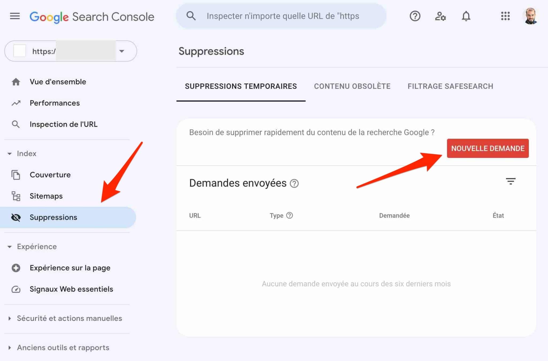Click the URL column header
Screen dimensions: 548x361
point(195,216)
